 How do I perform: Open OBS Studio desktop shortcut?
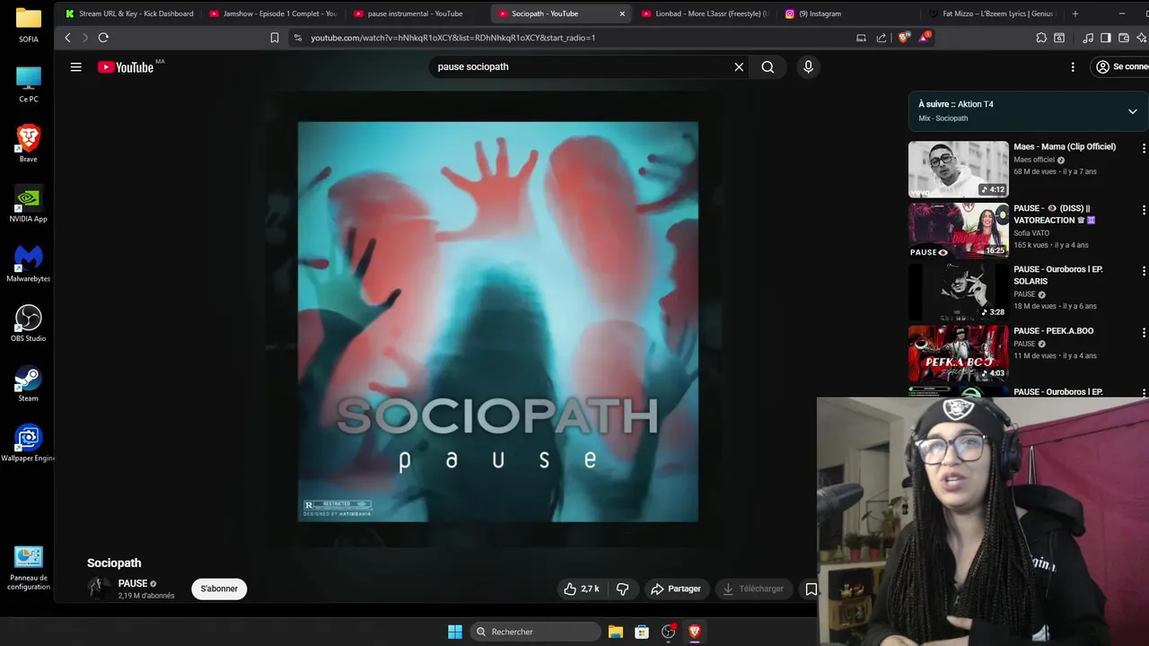(29, 323)
